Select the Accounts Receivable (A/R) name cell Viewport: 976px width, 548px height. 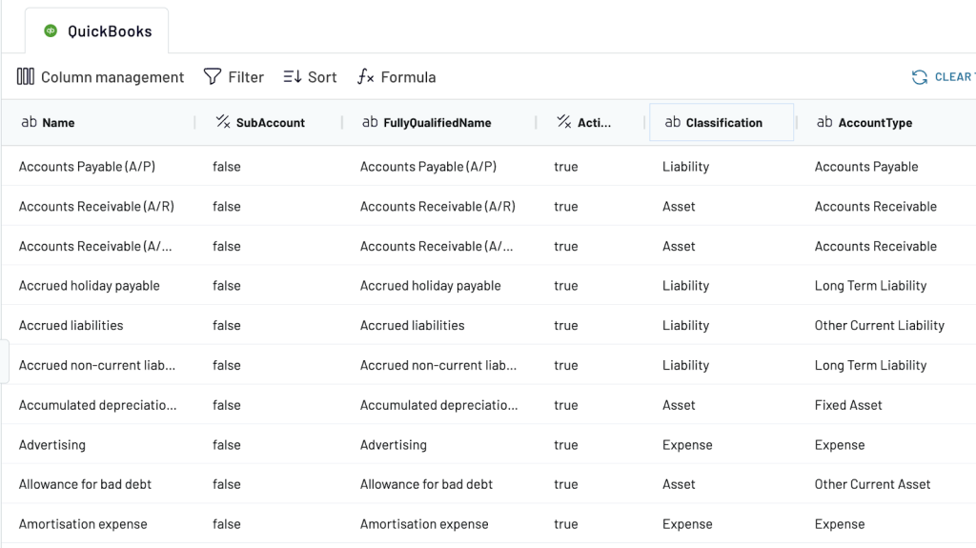[96, 206]
